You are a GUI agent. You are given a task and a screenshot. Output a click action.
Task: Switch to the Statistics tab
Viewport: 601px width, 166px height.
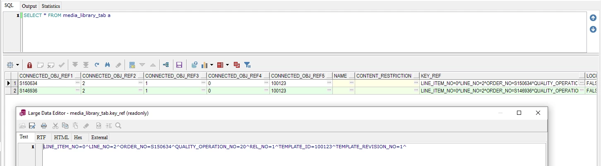click(x=51, y=6)
